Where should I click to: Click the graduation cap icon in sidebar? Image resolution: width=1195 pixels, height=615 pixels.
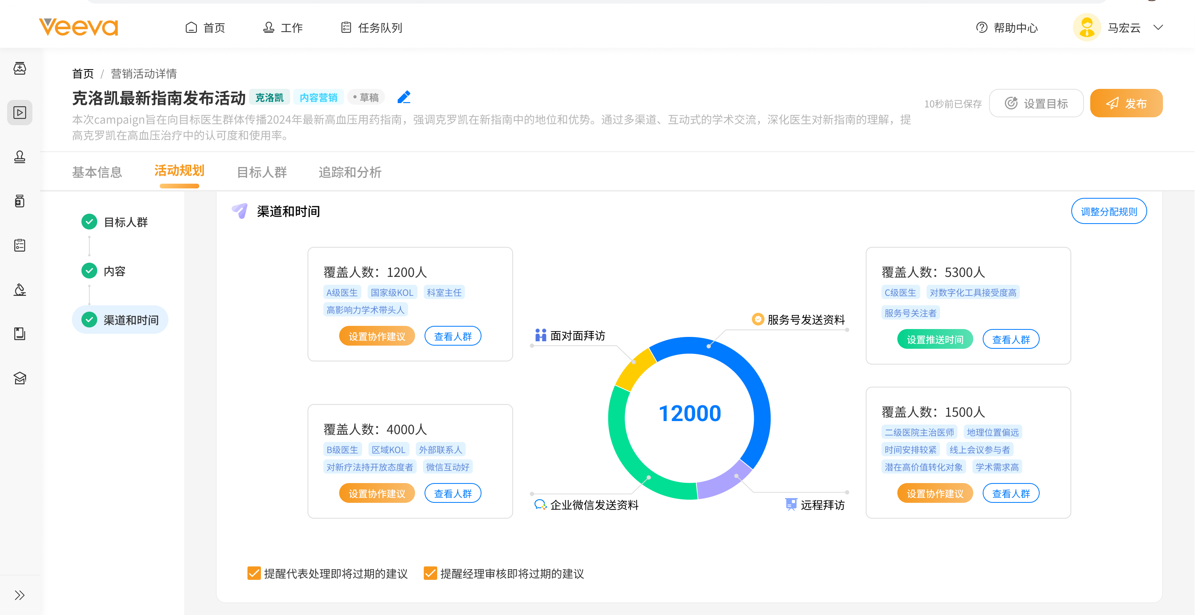point(19,378)
